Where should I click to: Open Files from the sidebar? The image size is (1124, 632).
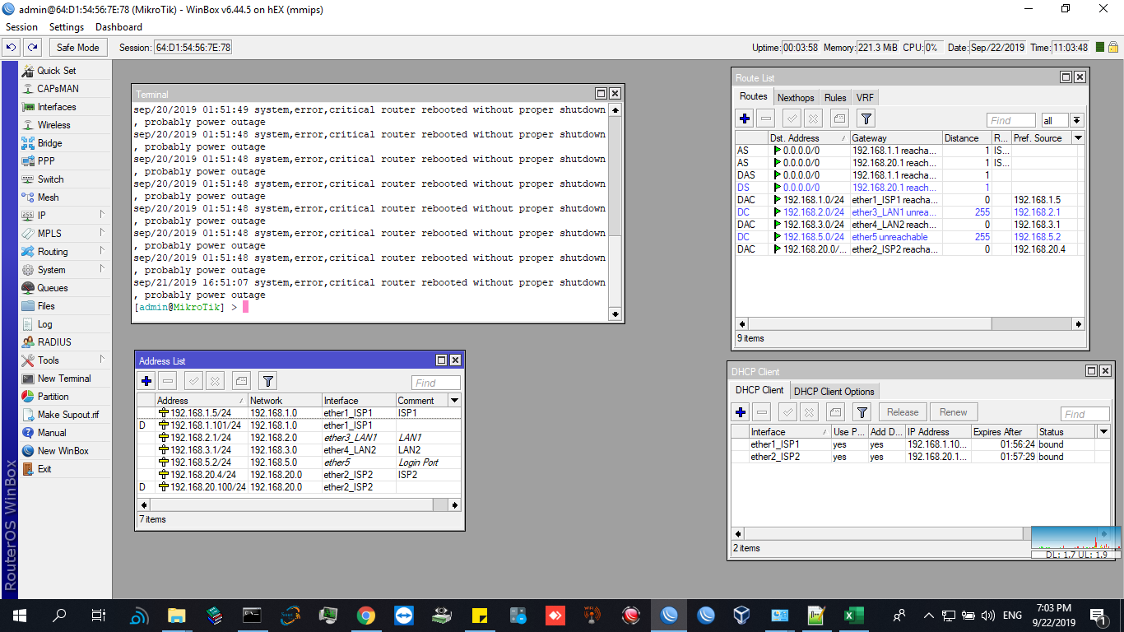coord(64,306)
